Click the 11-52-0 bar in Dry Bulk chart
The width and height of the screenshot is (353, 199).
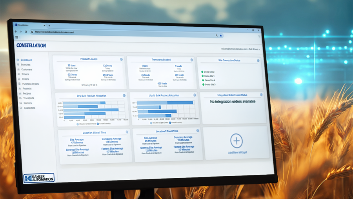[91, 110]
